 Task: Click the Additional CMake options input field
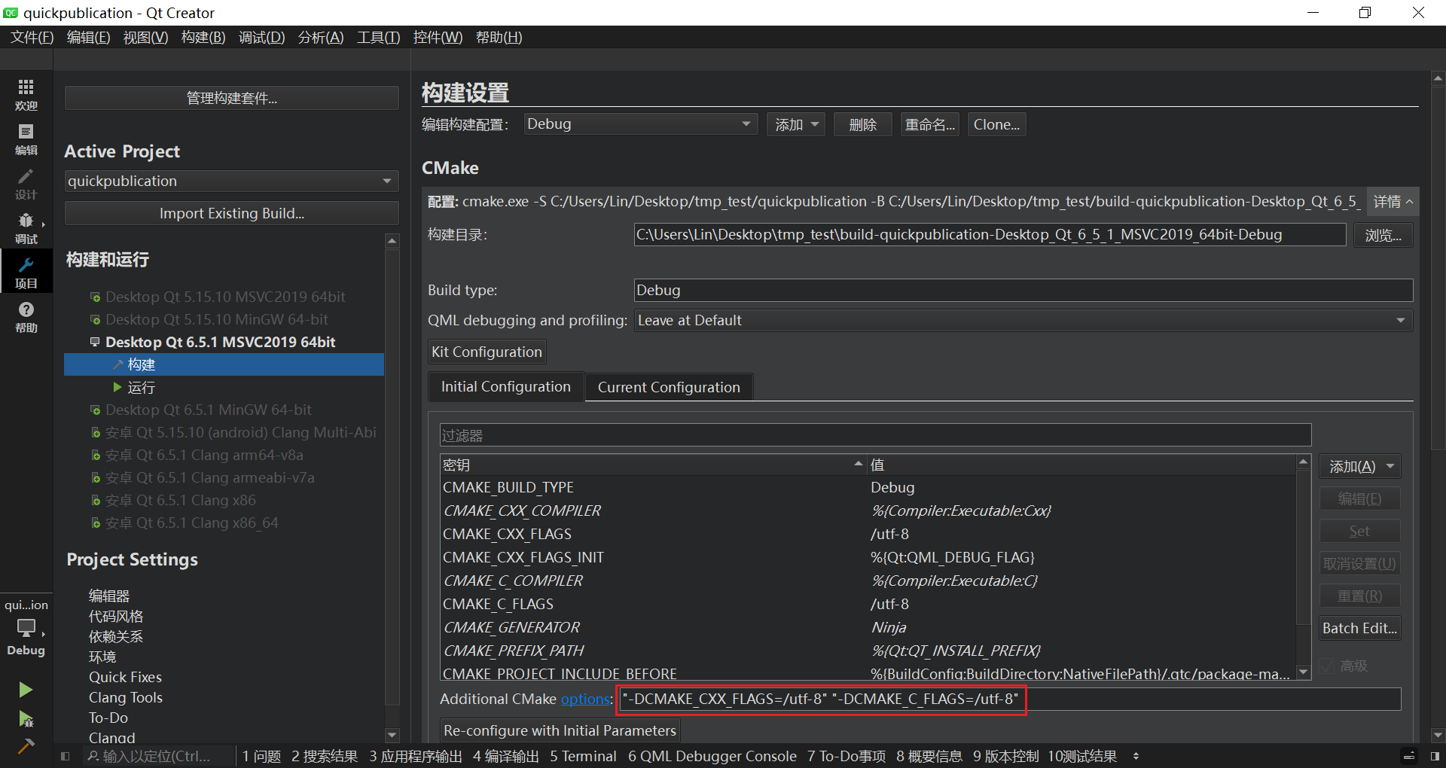point(1009,699)
